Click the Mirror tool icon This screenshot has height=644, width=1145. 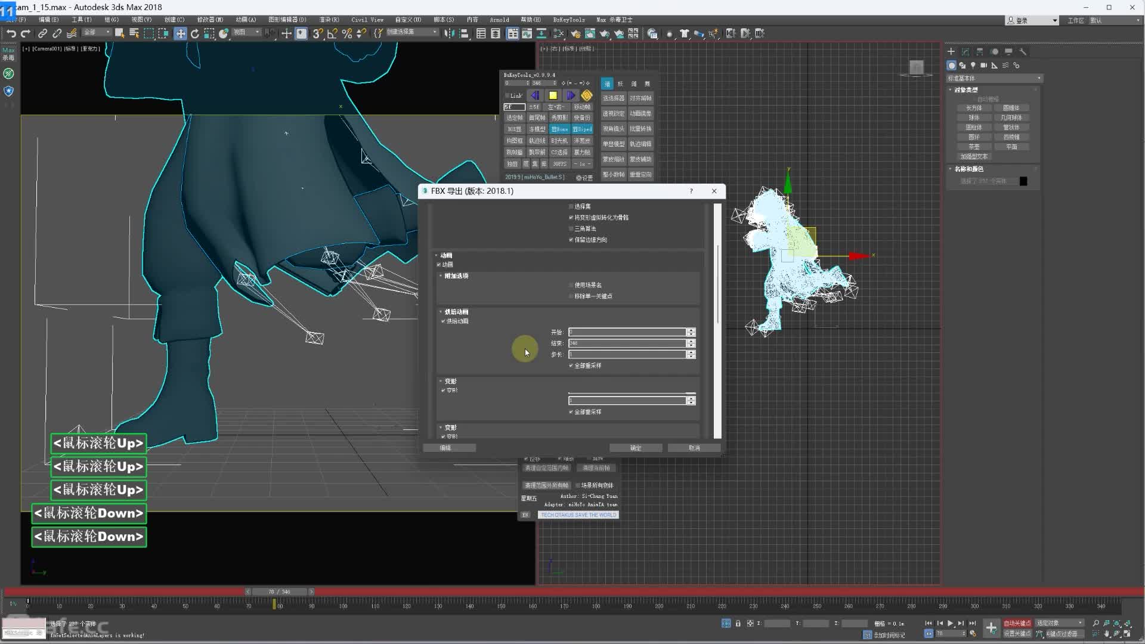(x=449, y=33)
